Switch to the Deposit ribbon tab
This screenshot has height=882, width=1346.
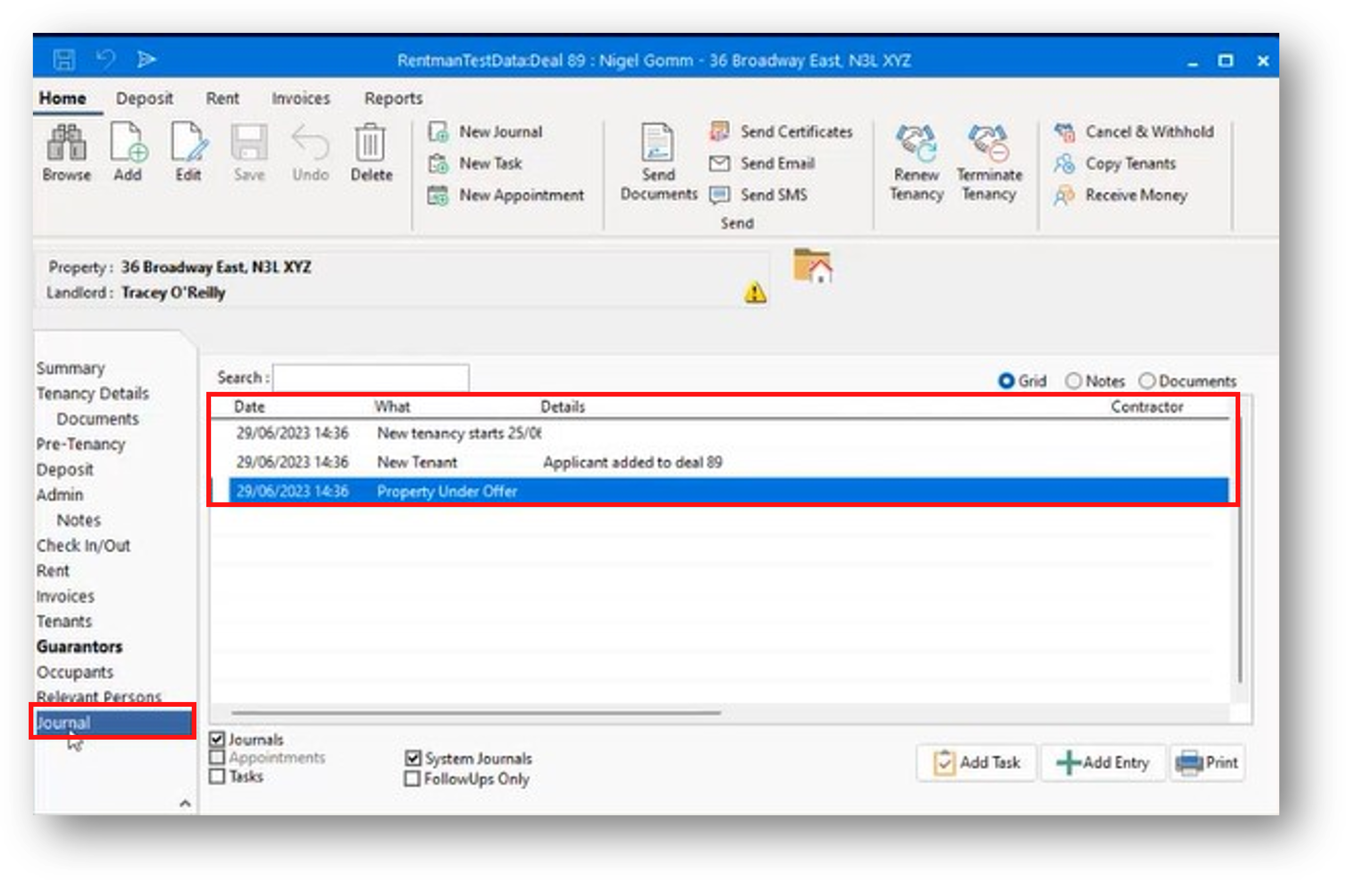coord(144,98)
